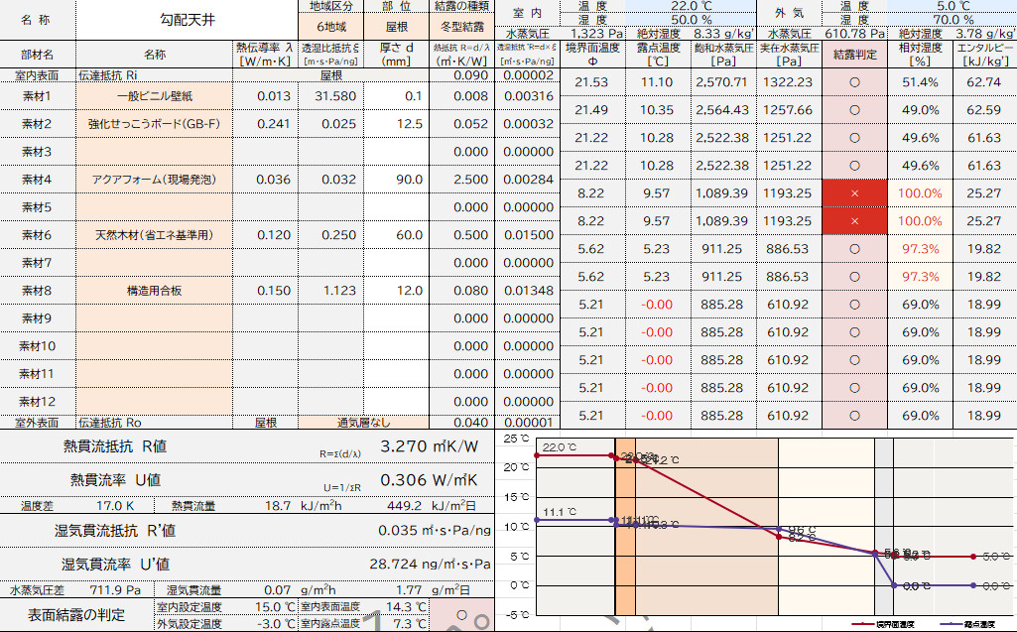Click the 90.0 thickness cell

tap(397, 180)
